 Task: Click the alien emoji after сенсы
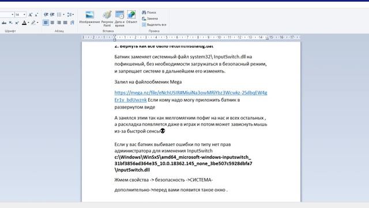163,131
